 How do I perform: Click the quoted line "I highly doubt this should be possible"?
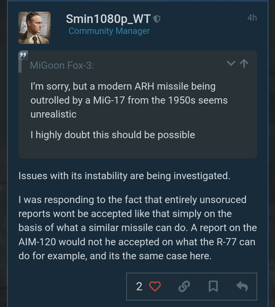click(x=113, y=135)
